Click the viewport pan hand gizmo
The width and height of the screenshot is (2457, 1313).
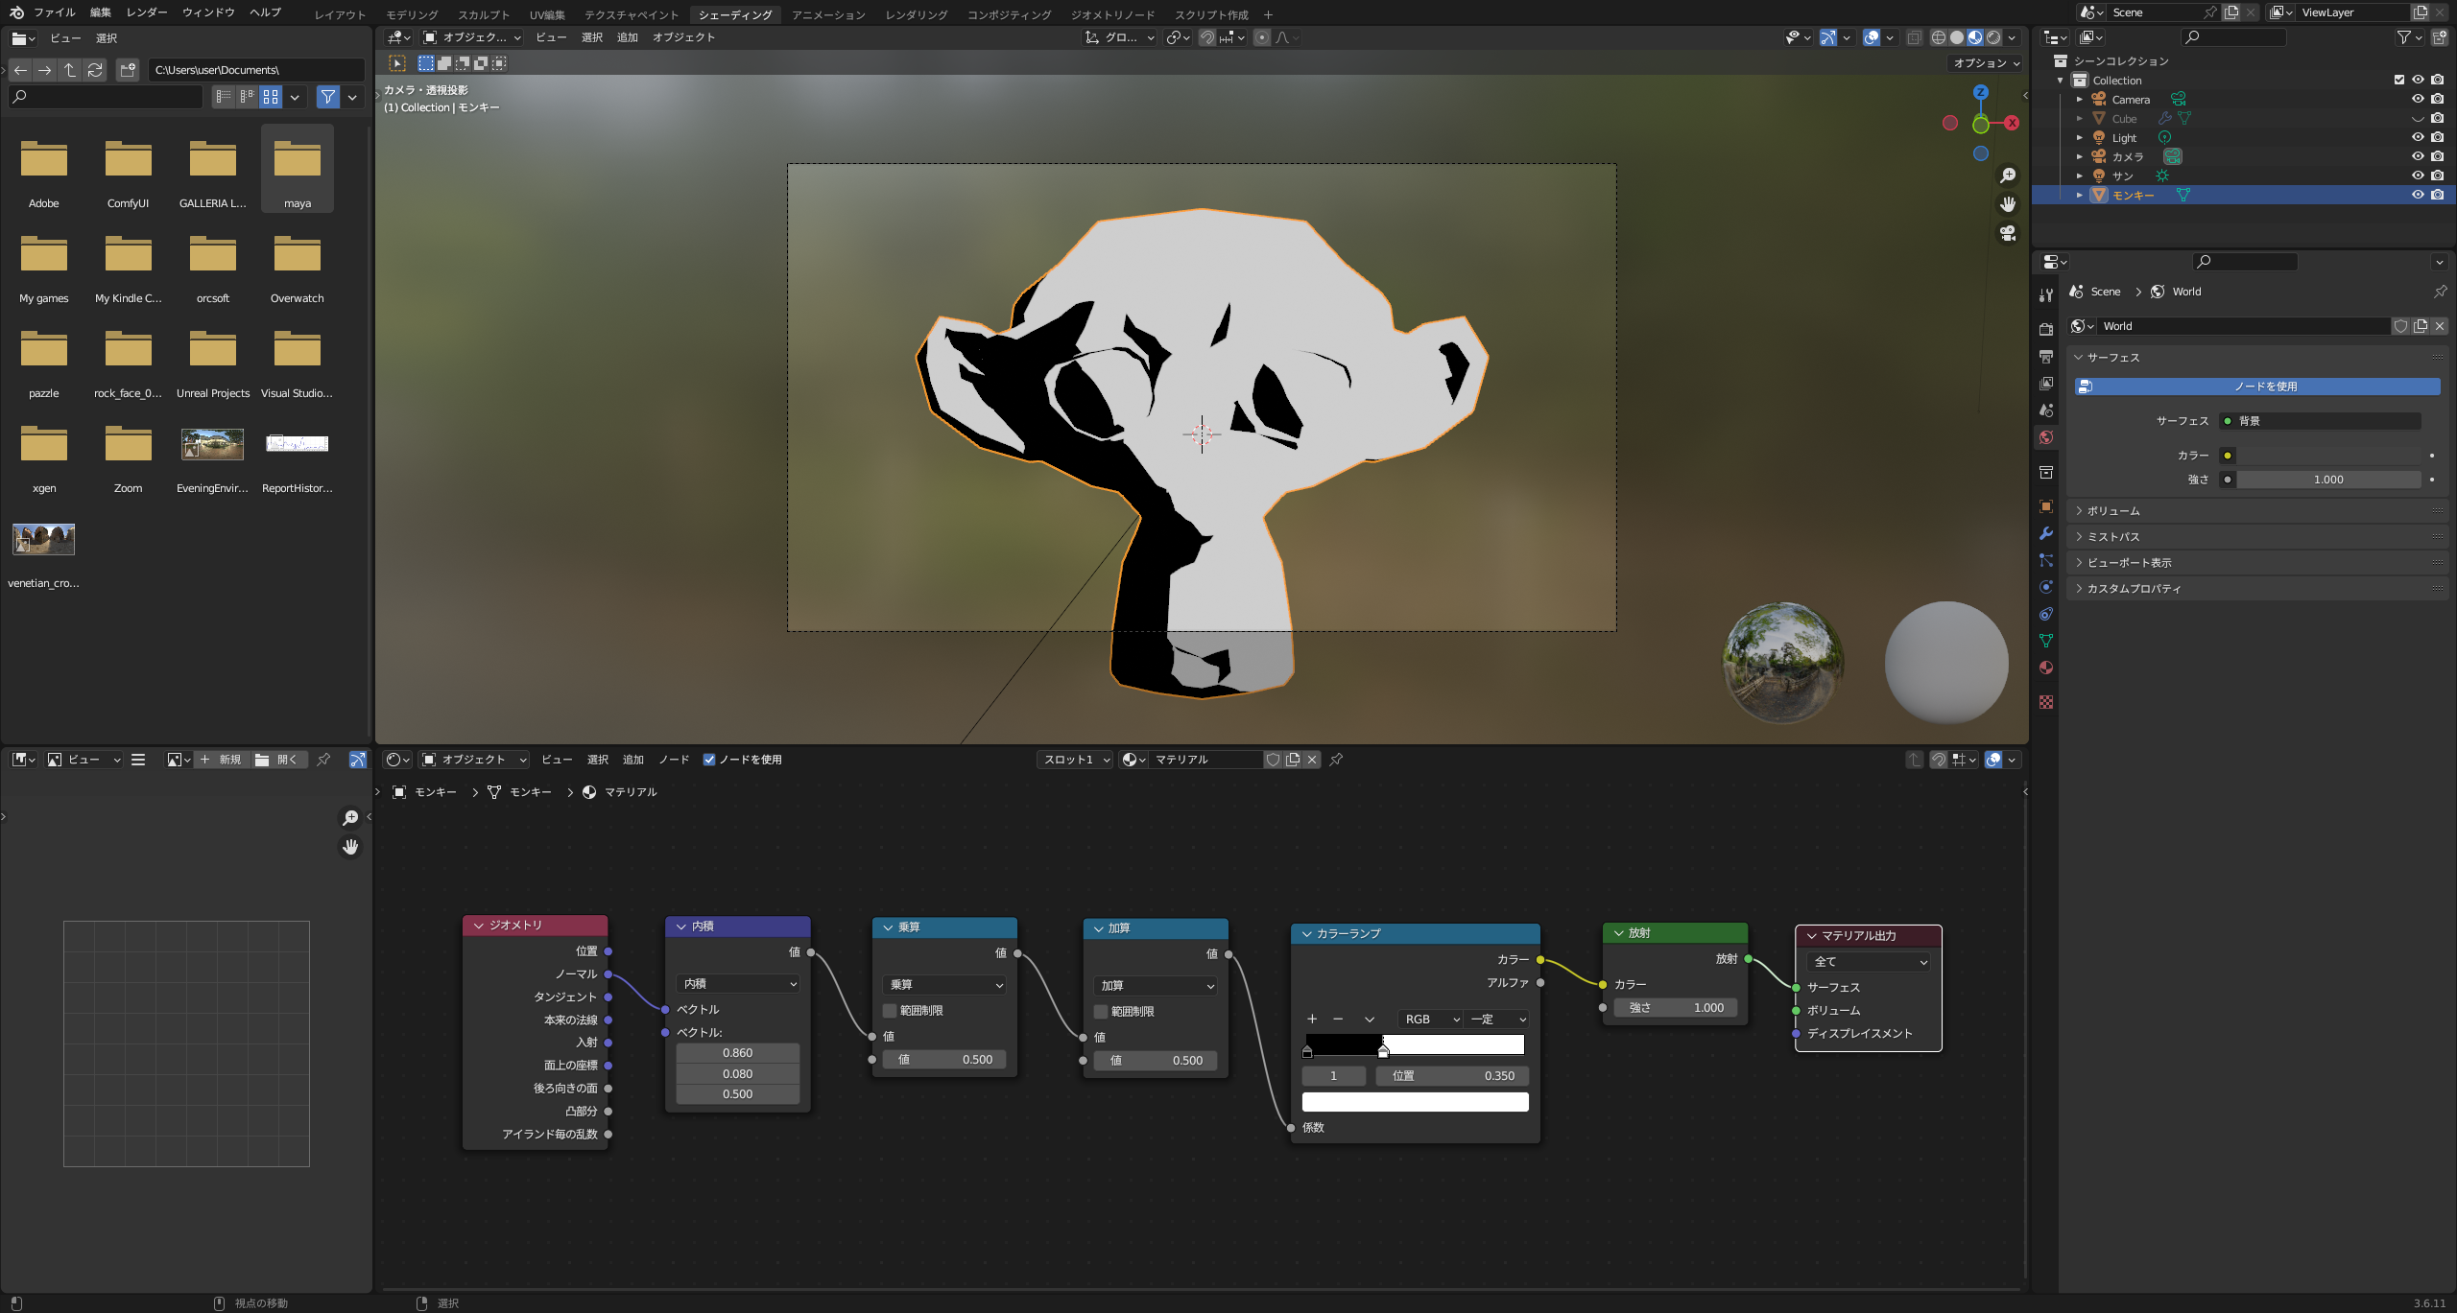click(2007, 204)
